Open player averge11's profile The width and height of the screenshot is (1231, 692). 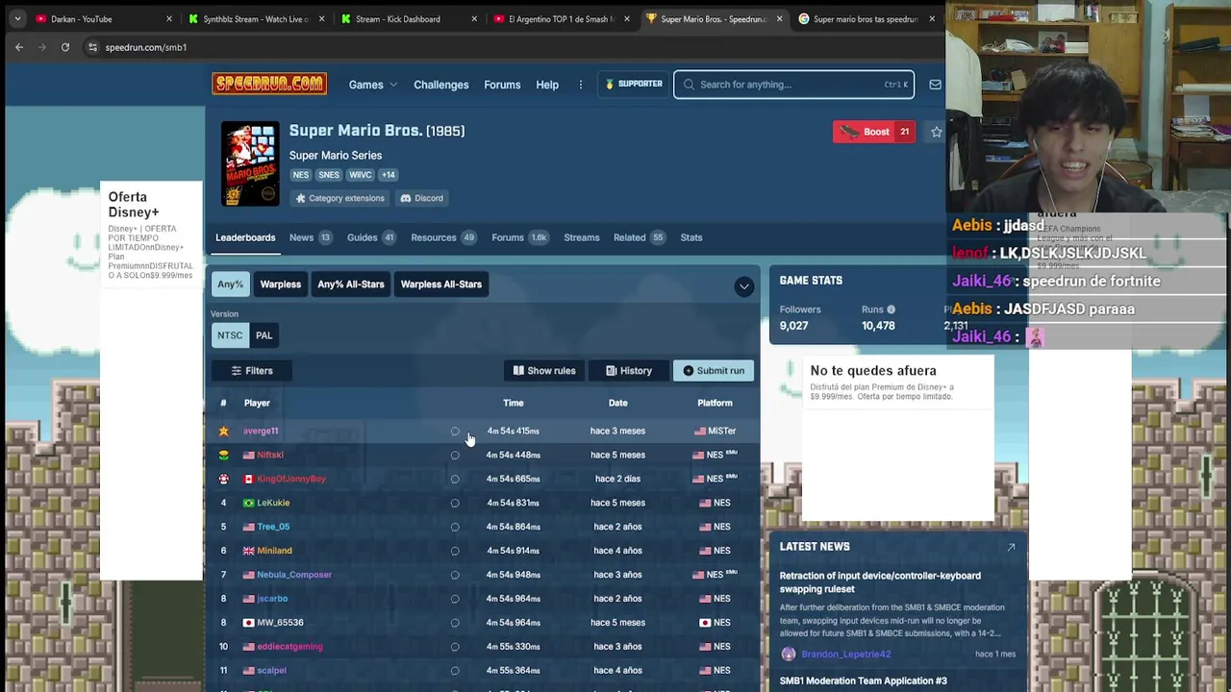pyautogui.click(x=261, y=432)
